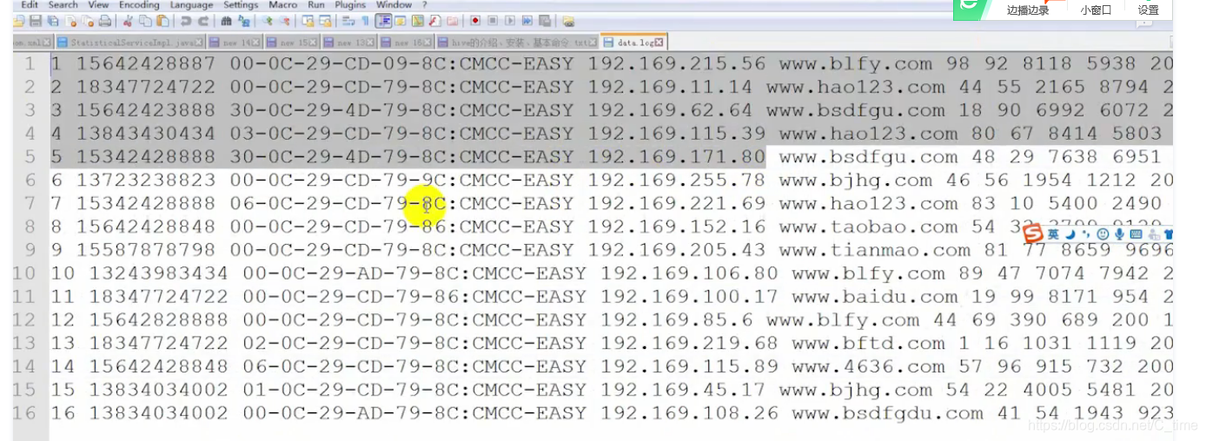Open the Macro menu
The height and width of the screenshot is (441, 1206).
tap(282, 4)
